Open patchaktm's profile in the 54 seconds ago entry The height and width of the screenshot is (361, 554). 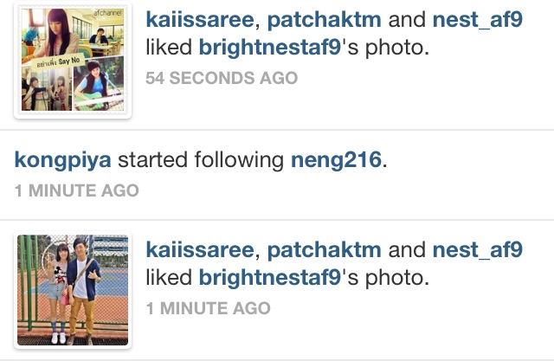point(324,20)
